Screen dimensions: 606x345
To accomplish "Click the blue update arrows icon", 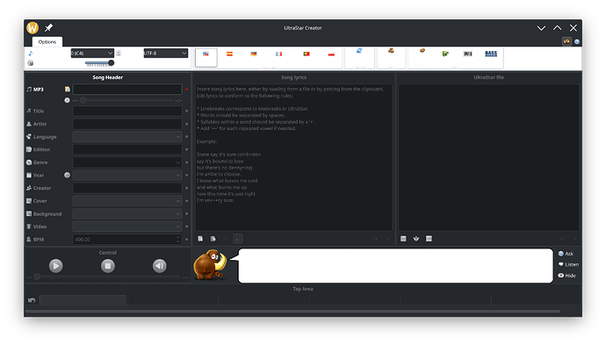I will [x=359, y=51].
